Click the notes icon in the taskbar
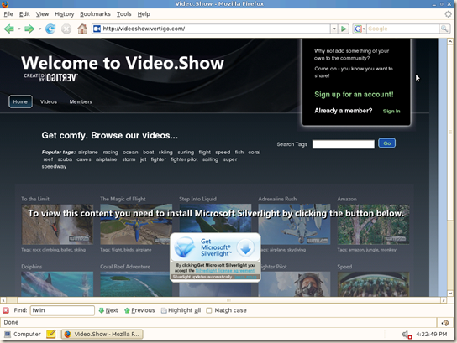Screen dimensions: 457x343 [x=51, y=334]
